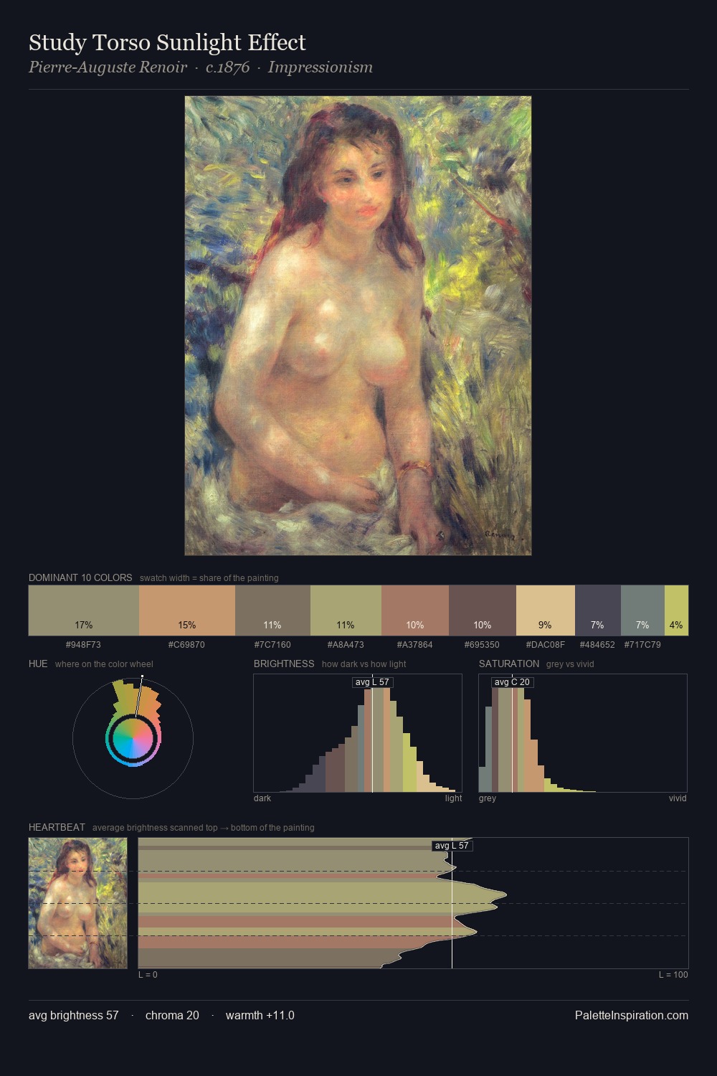Click the c.1876 date text
Image resolution: width=717 pixels, height=1076 pixels.
coord(227,67)
